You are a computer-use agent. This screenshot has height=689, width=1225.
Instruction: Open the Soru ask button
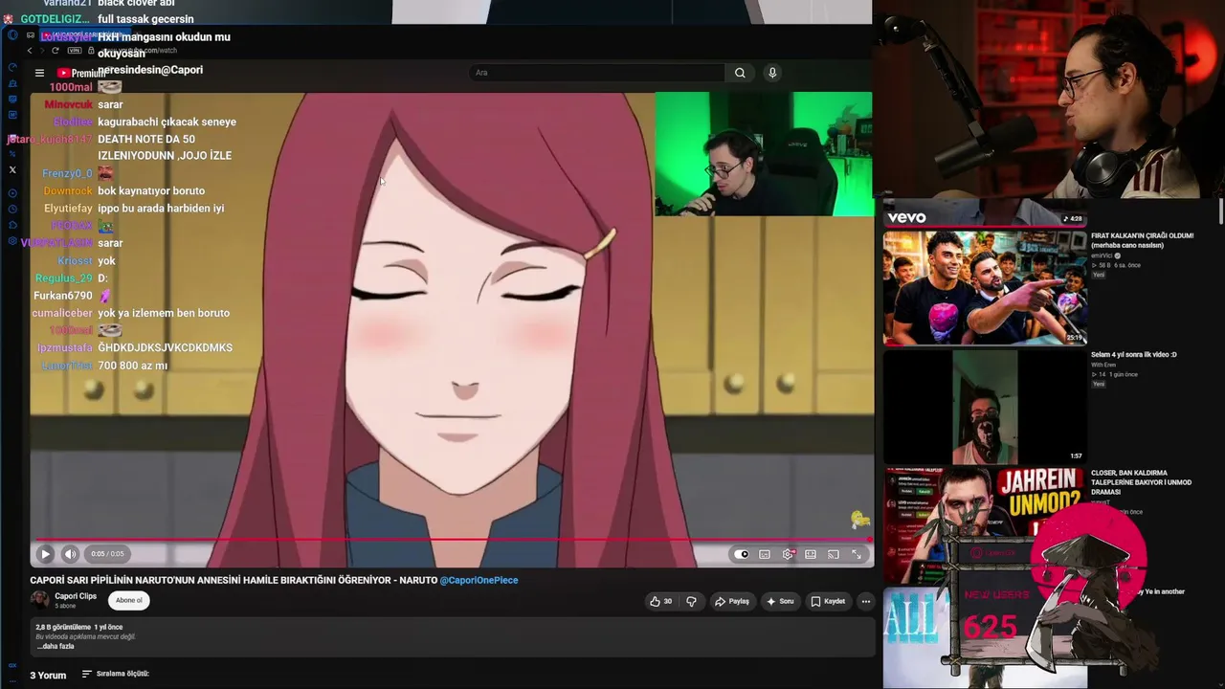pos(780,601)
